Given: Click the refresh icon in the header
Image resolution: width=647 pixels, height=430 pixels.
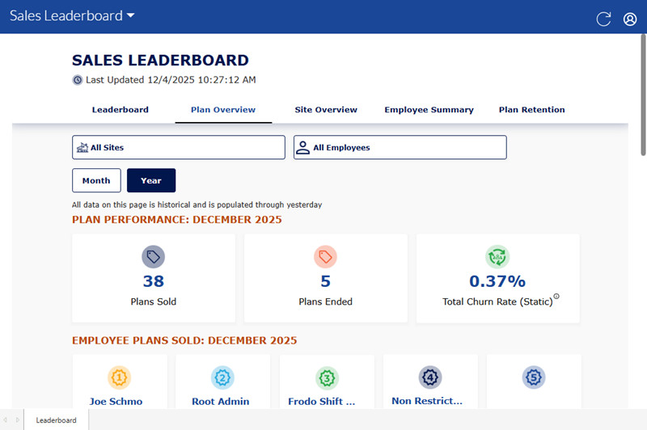Looking at the screenshot, I should [603, 19].
